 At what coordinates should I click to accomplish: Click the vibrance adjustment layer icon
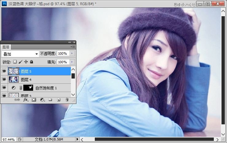tap(13, 88)
